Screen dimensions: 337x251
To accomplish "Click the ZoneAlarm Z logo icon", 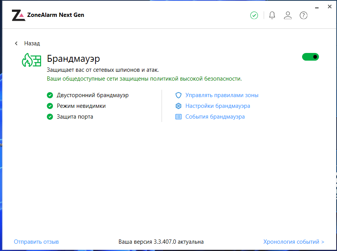I will click(18, 15).
